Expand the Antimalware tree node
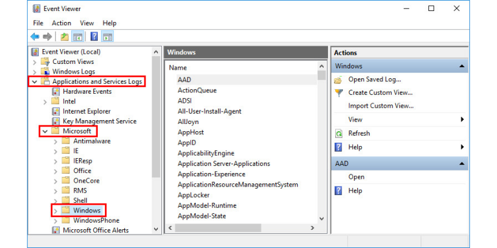The image size is (497, 248). pyautogui.click(x=56, y=141)
